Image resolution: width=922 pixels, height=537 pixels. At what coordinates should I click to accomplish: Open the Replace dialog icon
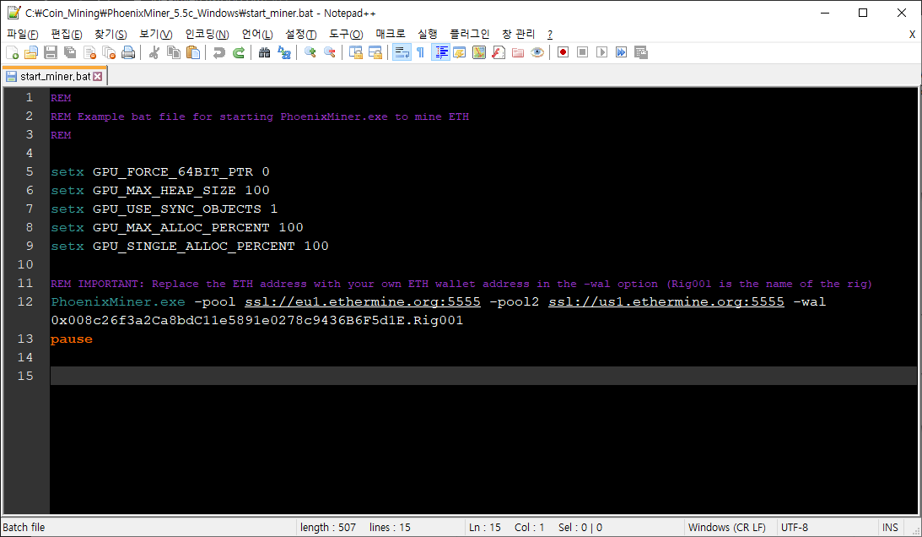pyautogui.click(x=284, y=53)
